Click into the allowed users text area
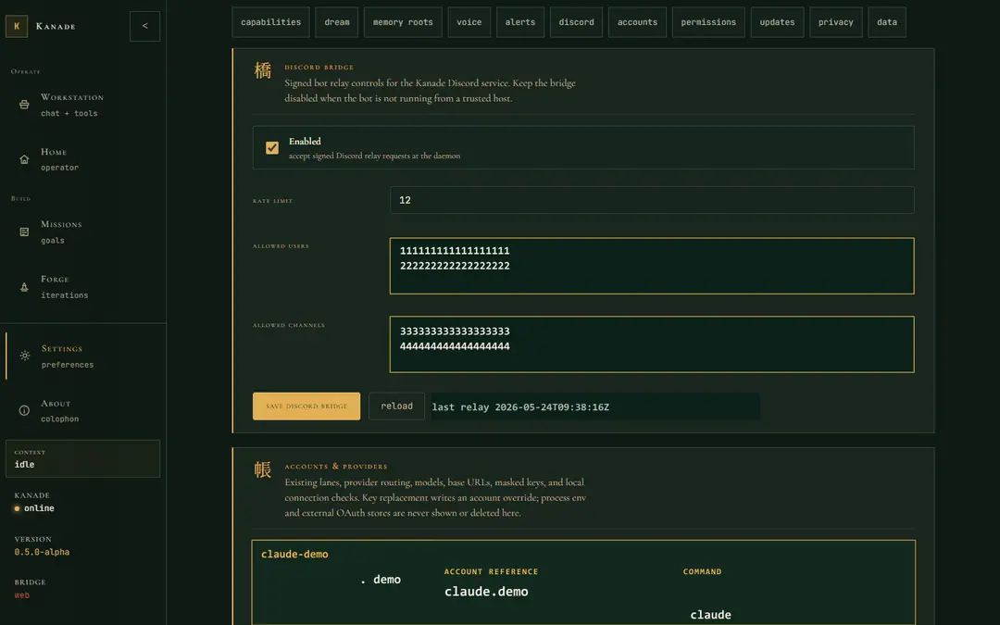The height and width of the screenshot is (625, 1000). coord(652,266)
